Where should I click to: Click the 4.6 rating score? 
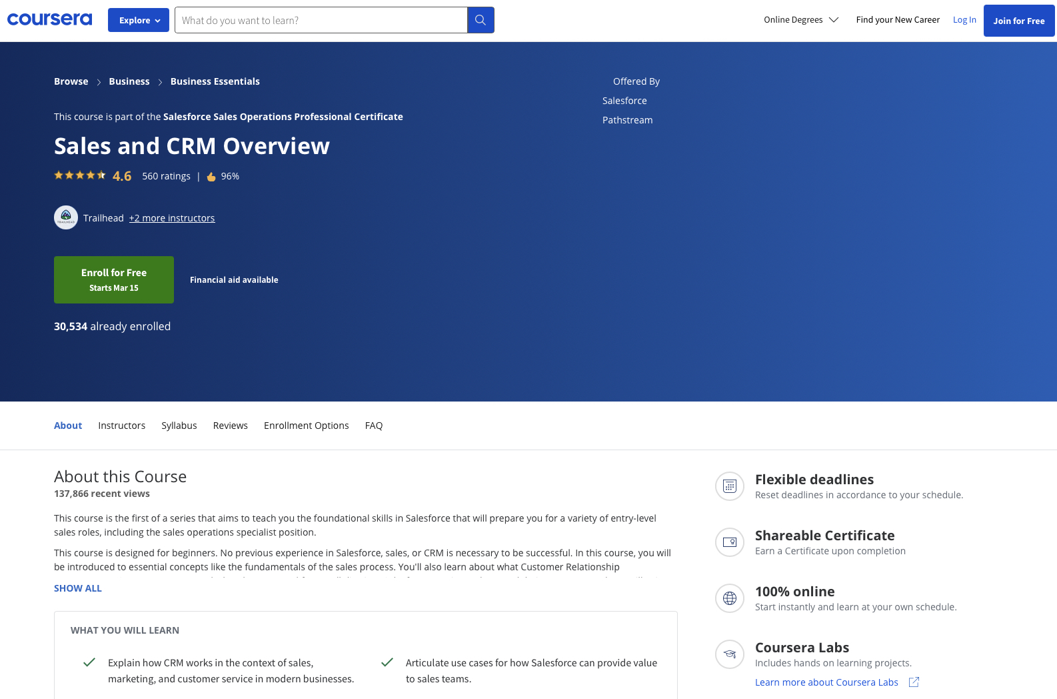[x=122, y=176]
